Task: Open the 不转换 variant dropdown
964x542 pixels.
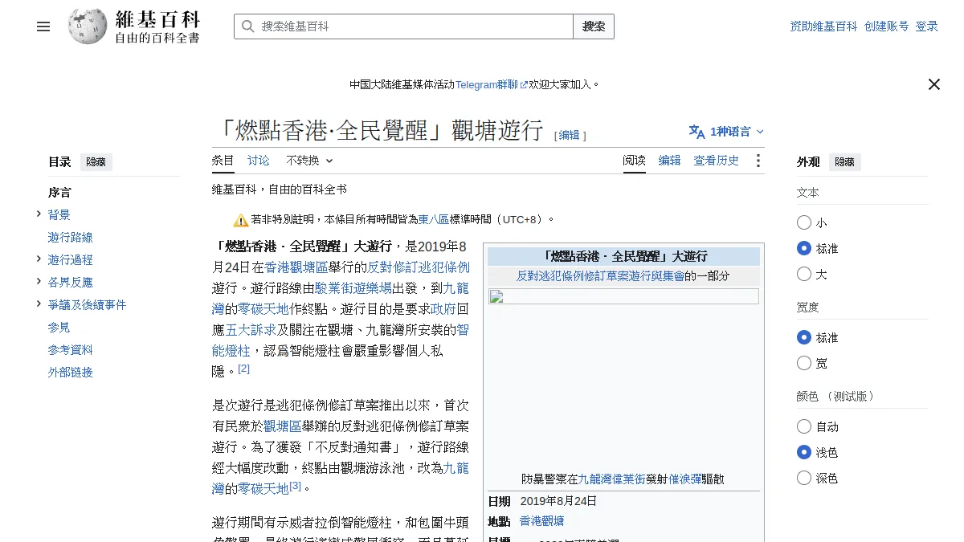Action: click(x=309, y=161)
